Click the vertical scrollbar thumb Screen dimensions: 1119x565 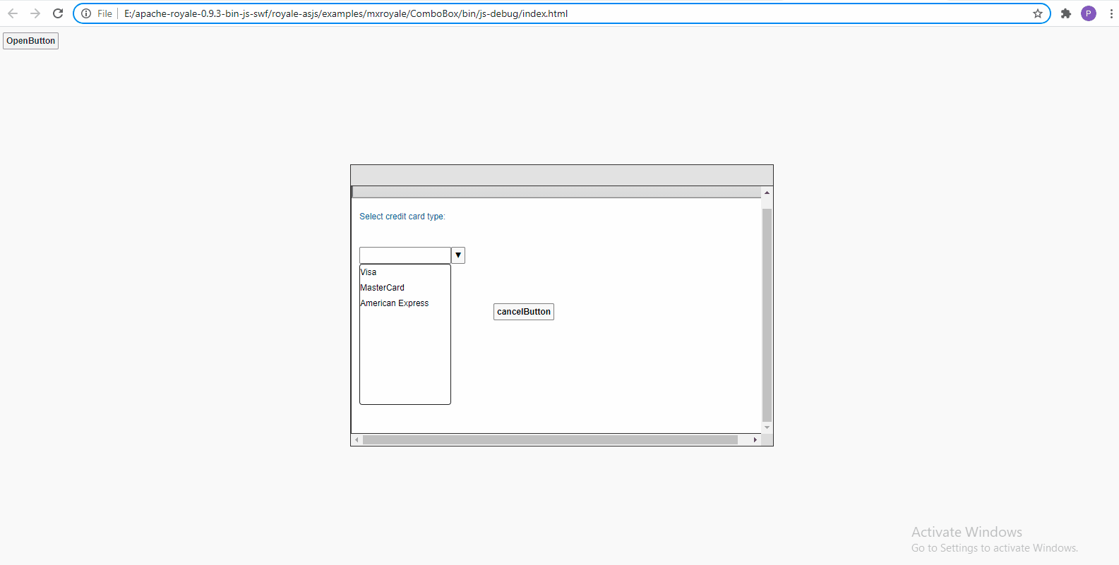pyautogui.click(x=767, y=315)
